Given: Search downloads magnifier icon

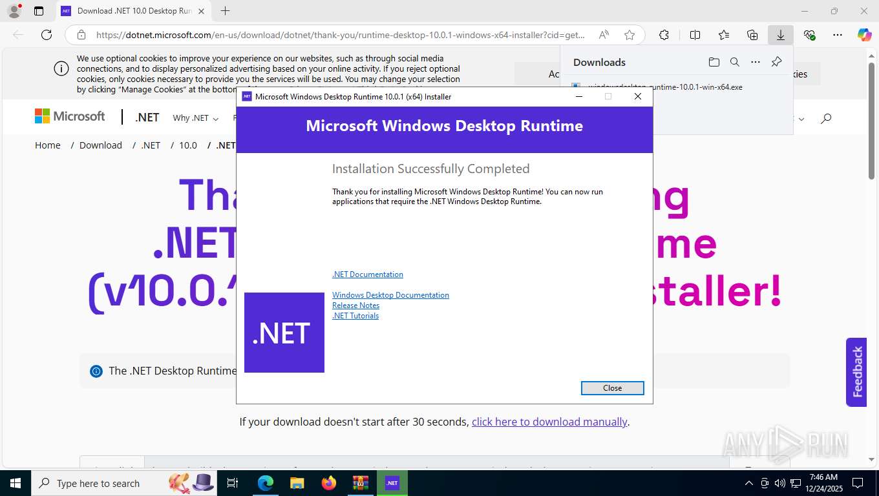Looking at the screenshot, I should click(734, 62).
